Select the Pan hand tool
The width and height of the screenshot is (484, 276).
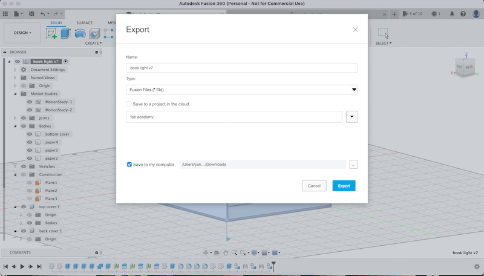(225, 253)
